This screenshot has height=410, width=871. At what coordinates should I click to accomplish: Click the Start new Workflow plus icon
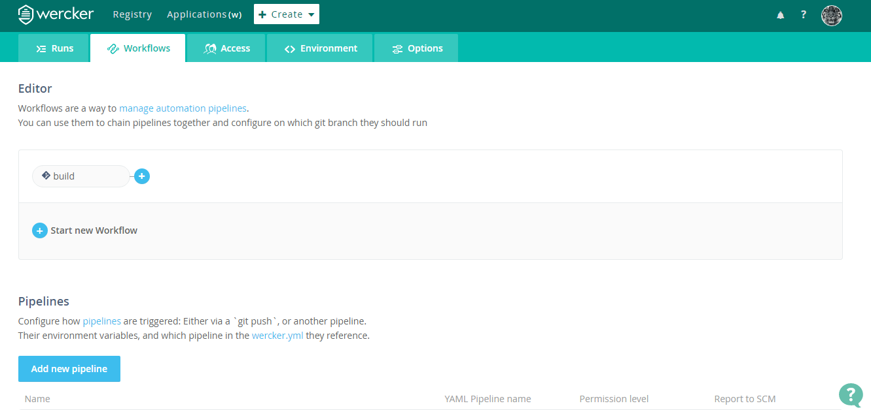pyautogui.click(x=40, y=230)
